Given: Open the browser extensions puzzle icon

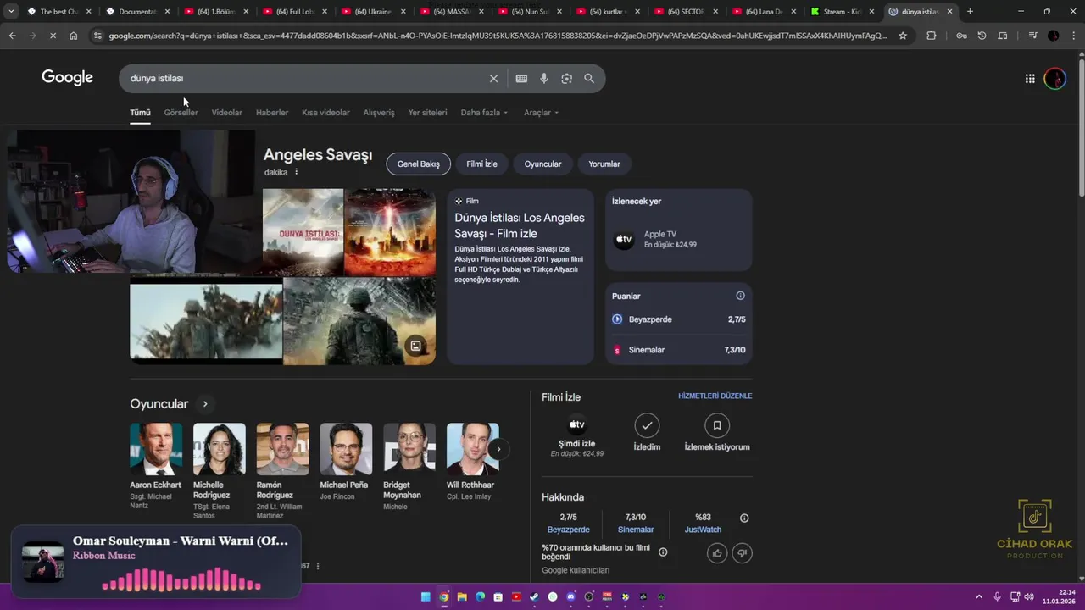Looking at the screenshot, I should click(x=932, y=36).
